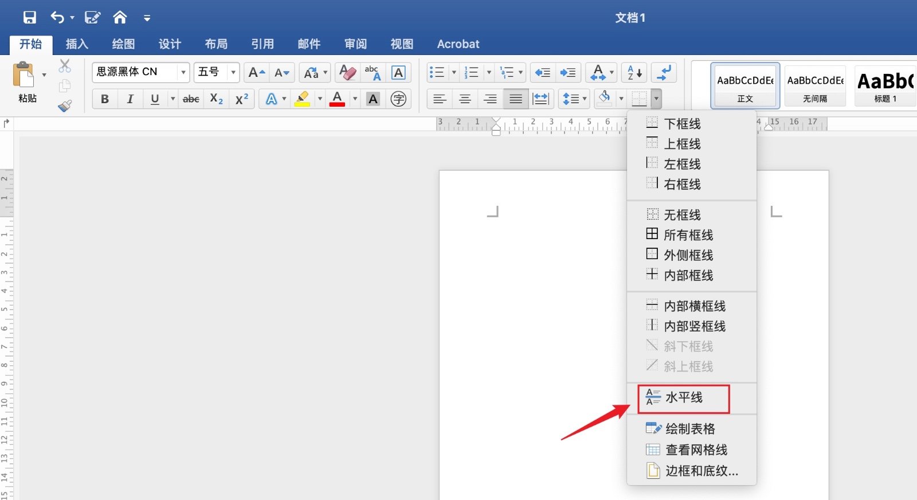Click the bullet list icon

(437, 72)
